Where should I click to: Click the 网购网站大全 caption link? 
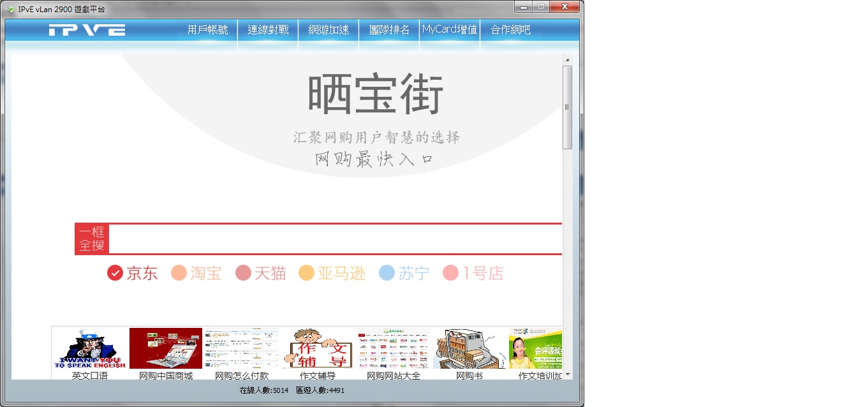[x=394, y=376]
